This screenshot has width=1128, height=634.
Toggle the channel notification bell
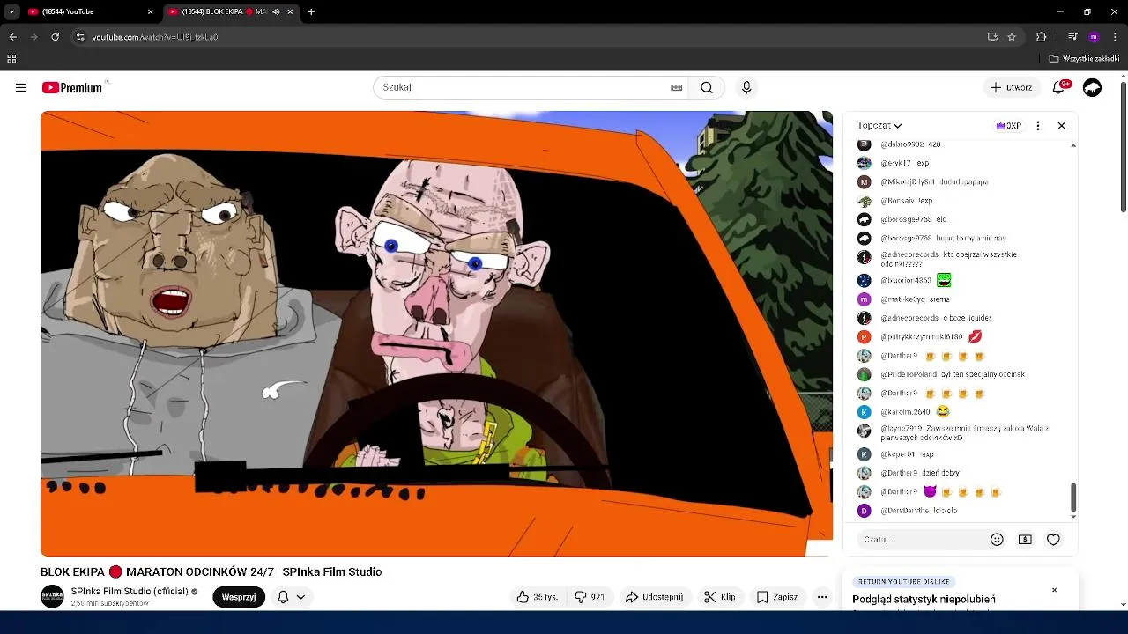click(283, 596)
